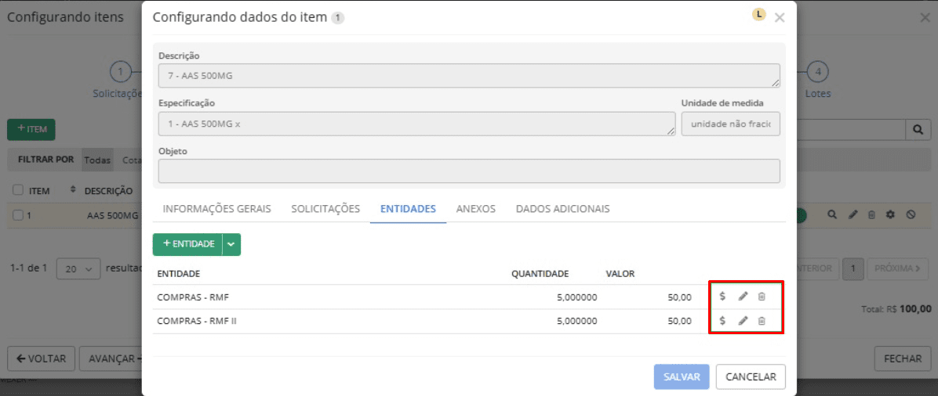
Task: Open the ANEXOS tab
Action: click(x=475, y=208)
